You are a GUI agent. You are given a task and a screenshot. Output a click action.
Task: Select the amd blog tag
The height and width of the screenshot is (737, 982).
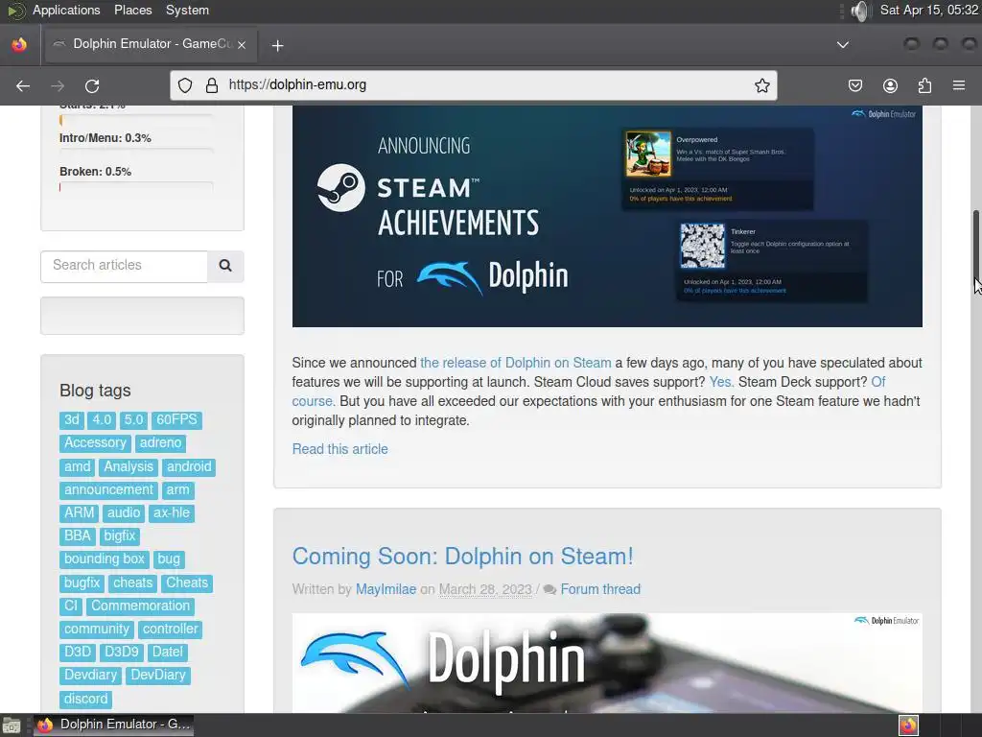tap(77, 467)
